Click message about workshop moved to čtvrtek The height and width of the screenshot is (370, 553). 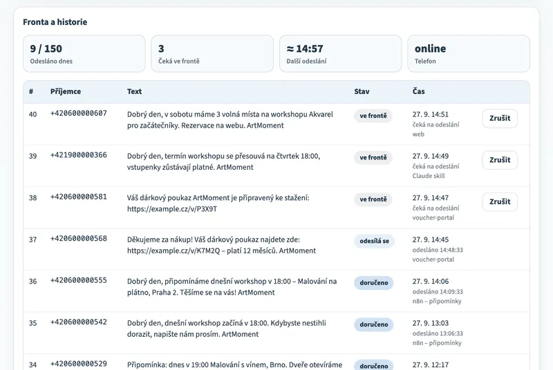223,162
